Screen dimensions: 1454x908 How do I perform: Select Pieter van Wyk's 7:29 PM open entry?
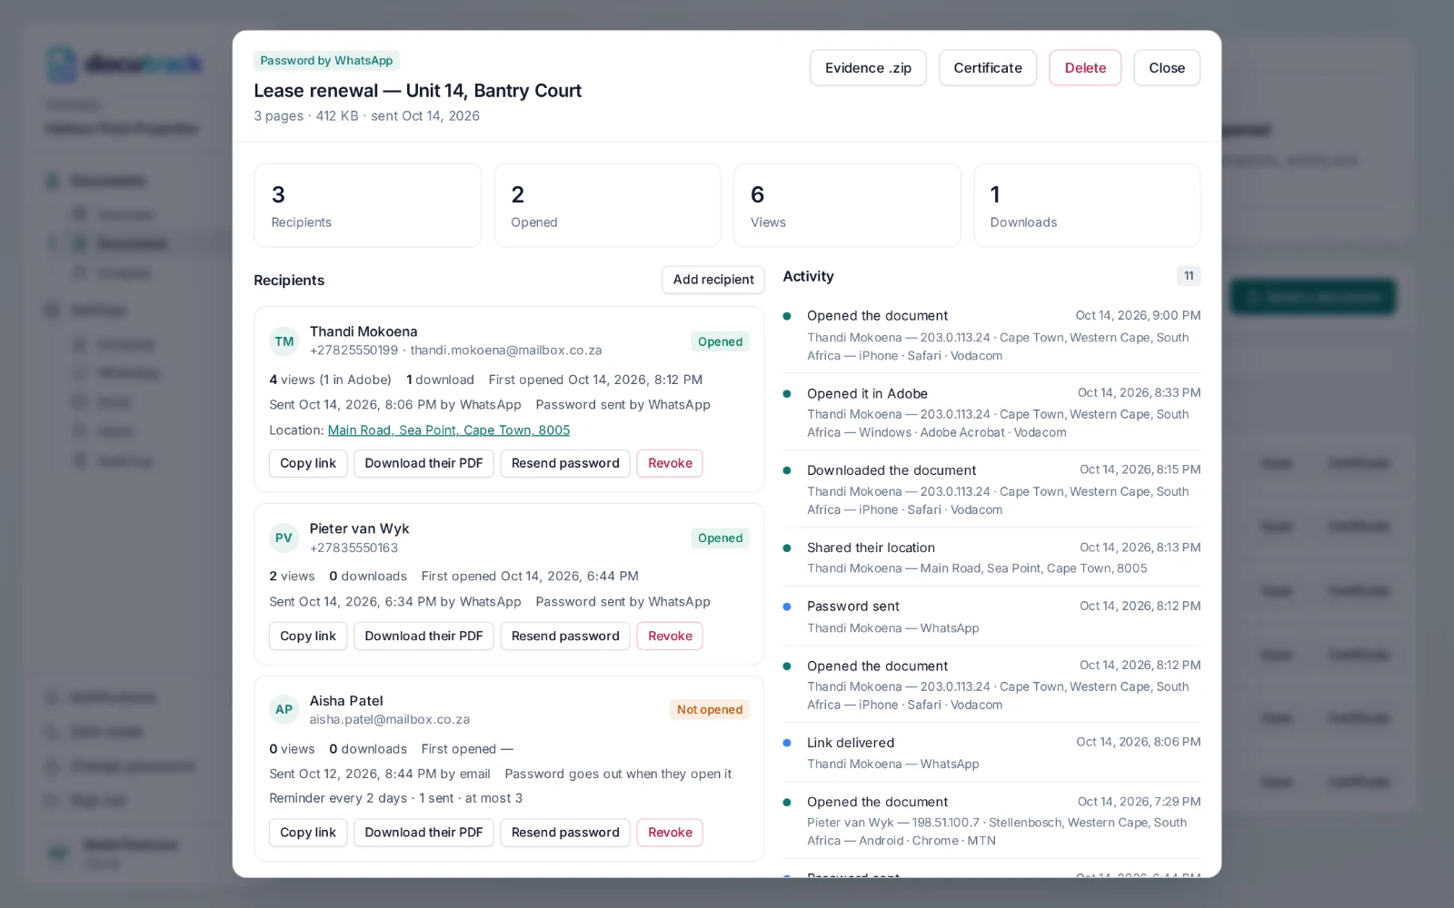pyautogui.click(x=991, y=821)
